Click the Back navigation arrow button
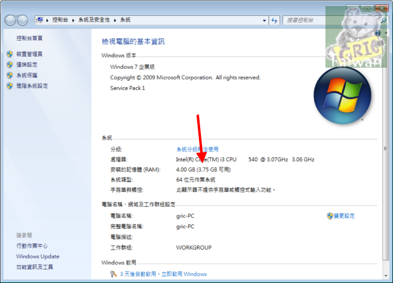This screenshot has width=393, height=283. [x=10, y=20]
